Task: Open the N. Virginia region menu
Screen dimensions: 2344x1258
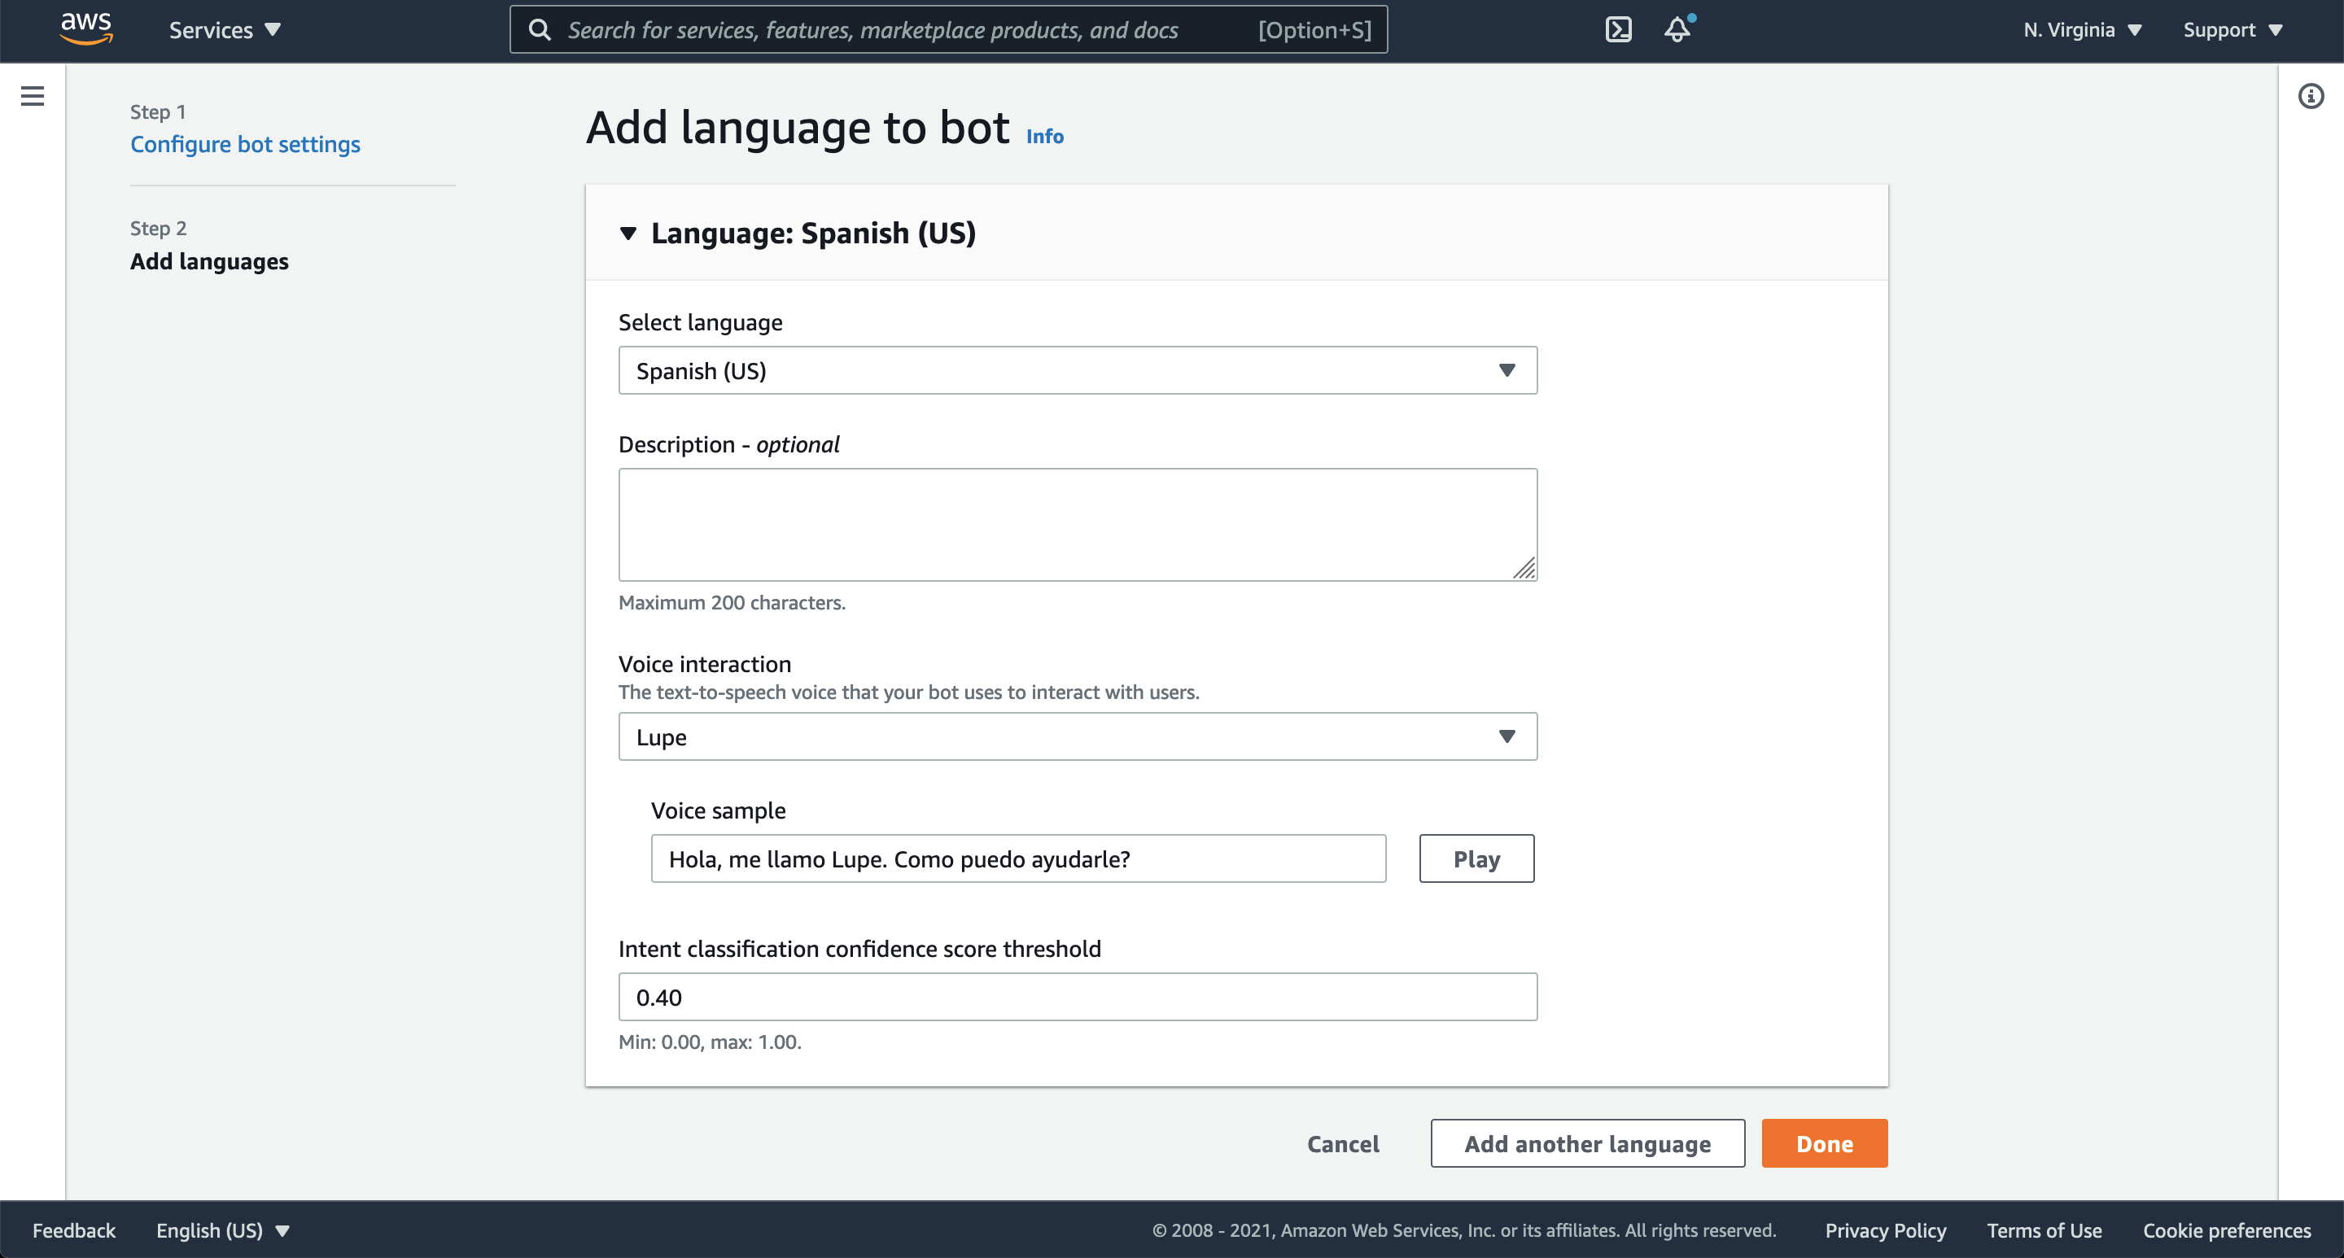Action: [2081, 29]
